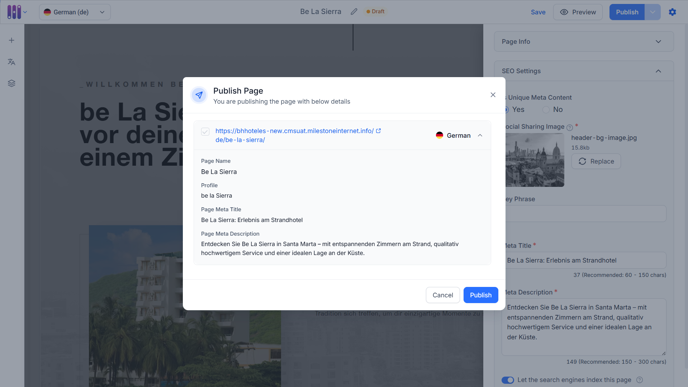Click the page name value in dialog
688x387 pixels.
tap(219, 172)
